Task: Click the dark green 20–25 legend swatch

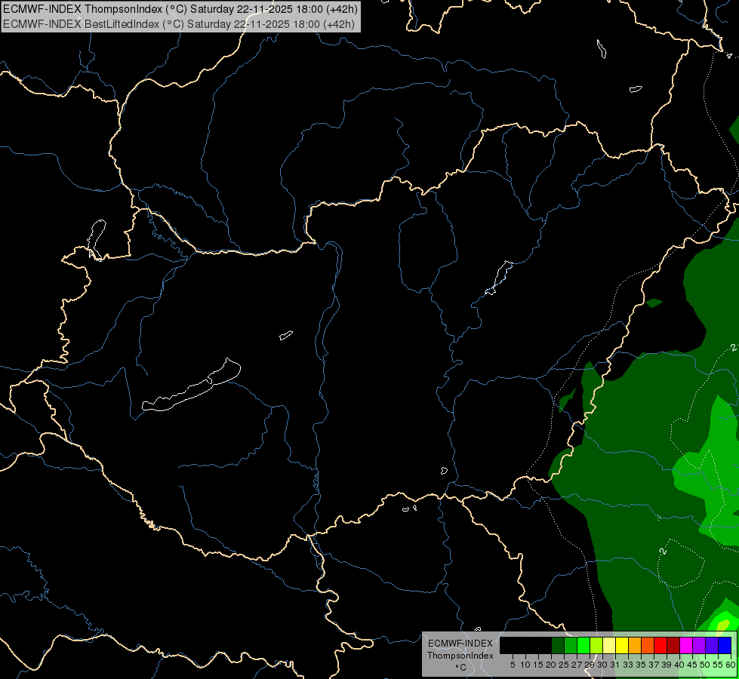Action: click(558, 645)
